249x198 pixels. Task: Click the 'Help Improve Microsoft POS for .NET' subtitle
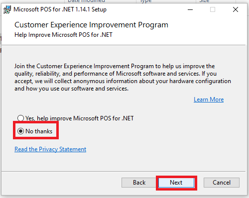pos(63,35)
